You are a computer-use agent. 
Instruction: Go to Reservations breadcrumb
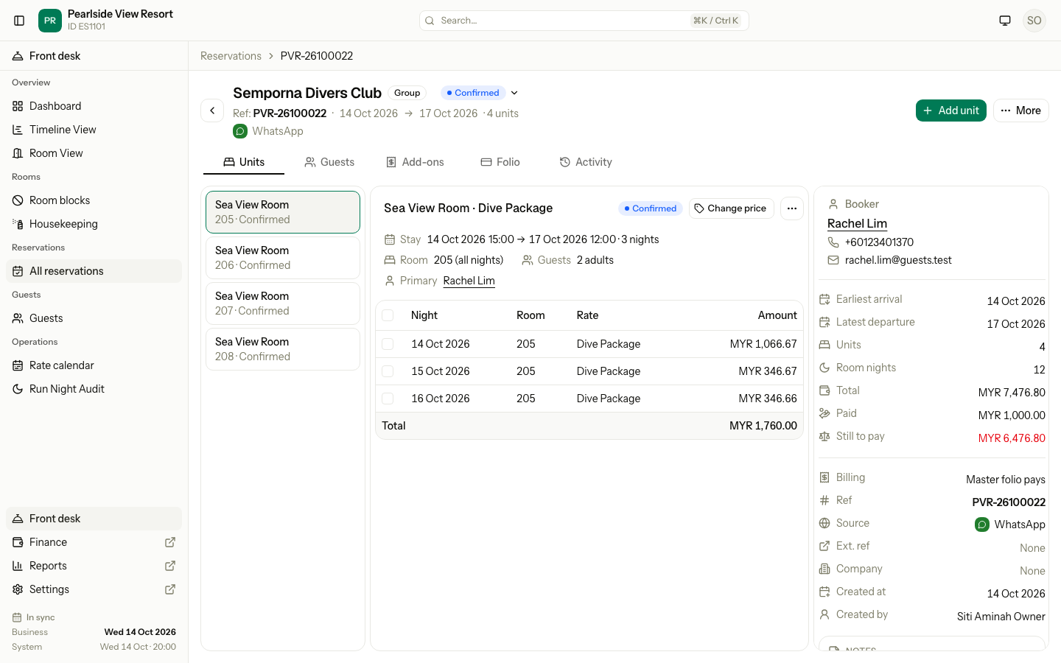[x=231, y=56]
